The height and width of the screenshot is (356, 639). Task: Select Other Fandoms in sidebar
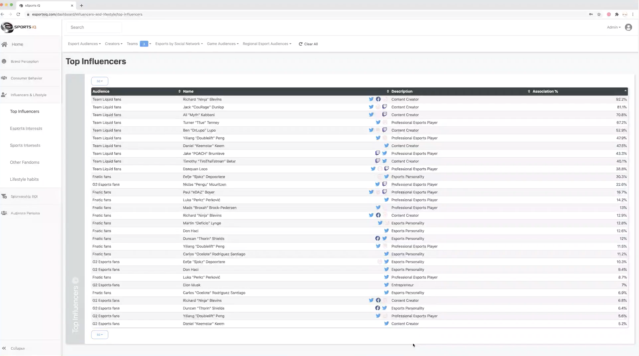click(25, 162)
